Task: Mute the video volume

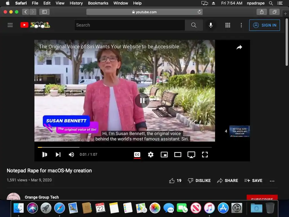Action: point(71,155)
